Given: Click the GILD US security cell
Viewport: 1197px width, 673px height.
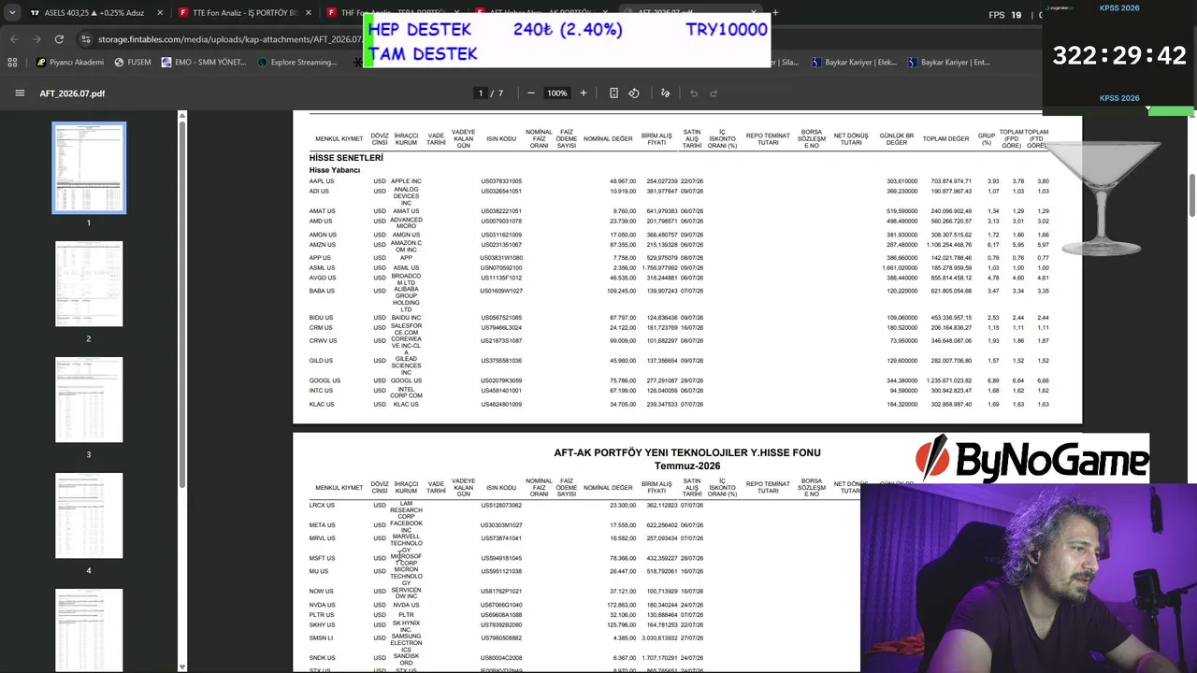Looking at the screenshot, I should point(321,361).
